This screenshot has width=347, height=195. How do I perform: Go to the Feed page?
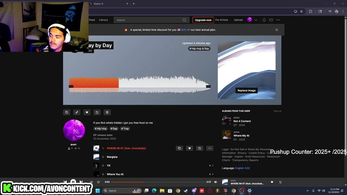pyautogui.click(x=92, y=20)
